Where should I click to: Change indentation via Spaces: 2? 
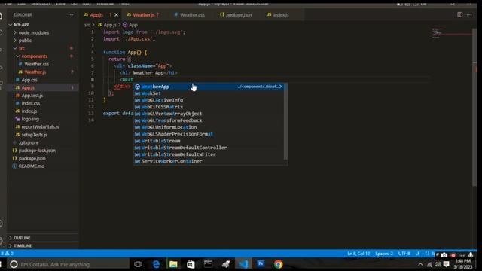384,254
